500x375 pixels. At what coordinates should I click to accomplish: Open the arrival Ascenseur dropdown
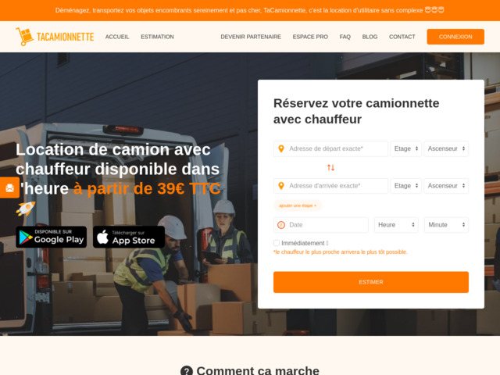pos(446,186)
